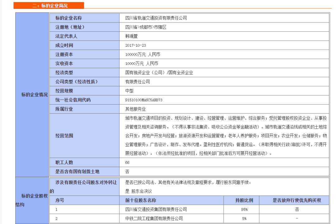Click the orange 二：标的企业简况 section header

tap(50, 5)
